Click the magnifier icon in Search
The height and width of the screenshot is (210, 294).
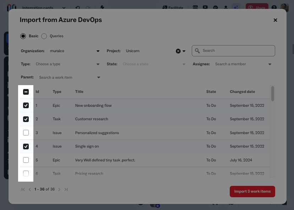[197, 51]
